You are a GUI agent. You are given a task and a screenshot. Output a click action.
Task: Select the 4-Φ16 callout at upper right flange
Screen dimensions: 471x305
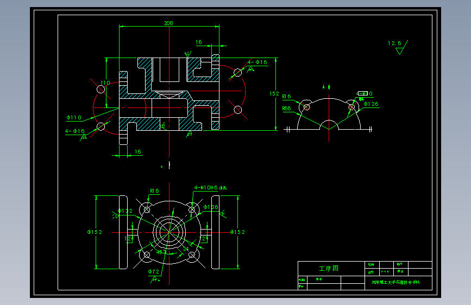257,62
